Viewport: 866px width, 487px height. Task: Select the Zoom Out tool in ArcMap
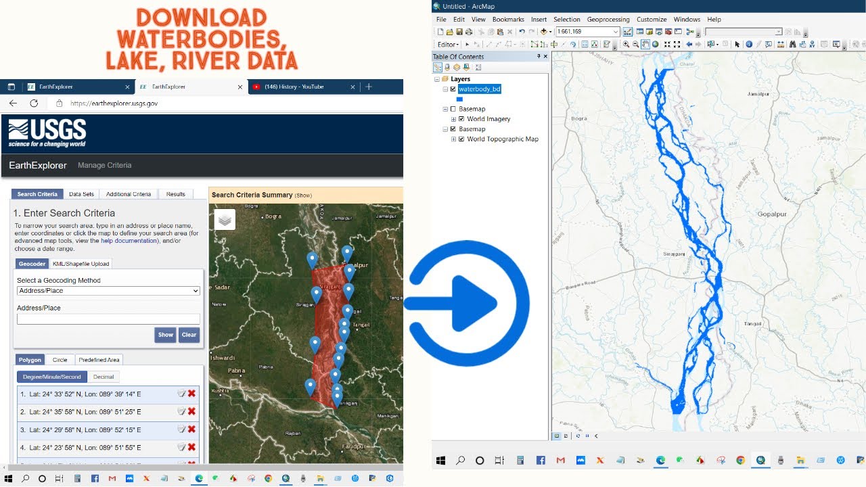pos(636,45)
